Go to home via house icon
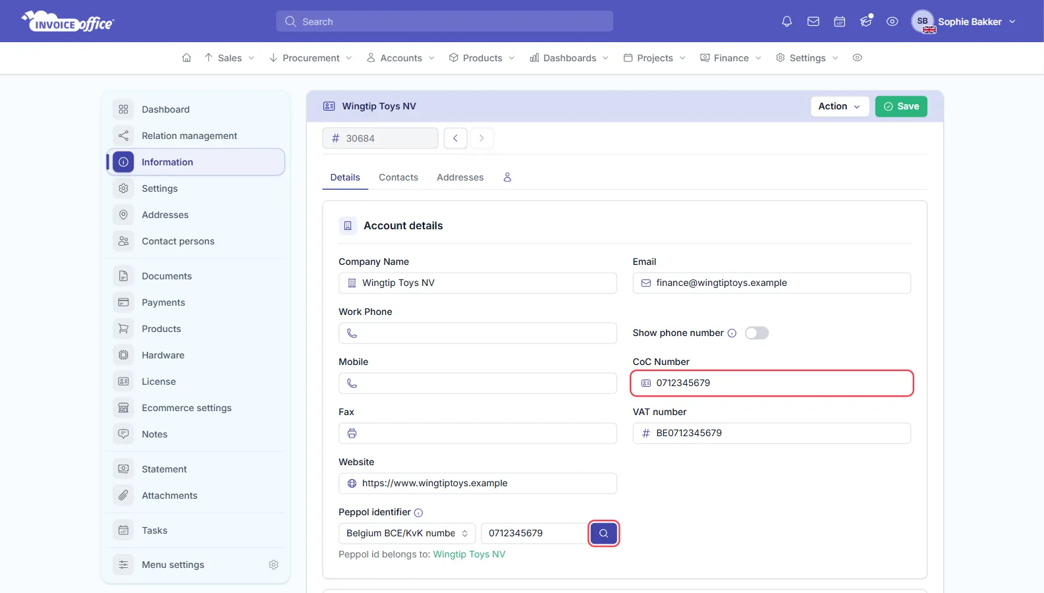The image size is (1044, 593). point(186,58)
